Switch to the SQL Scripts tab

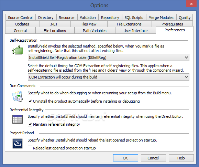pyautogui.click(x=134, y=18)
